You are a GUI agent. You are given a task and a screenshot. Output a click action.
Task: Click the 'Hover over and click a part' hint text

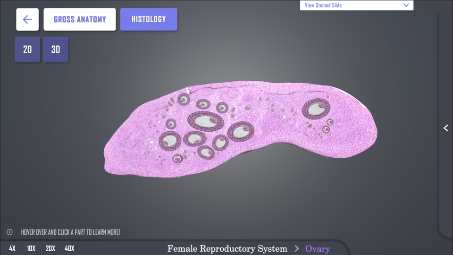click(70, 232)
